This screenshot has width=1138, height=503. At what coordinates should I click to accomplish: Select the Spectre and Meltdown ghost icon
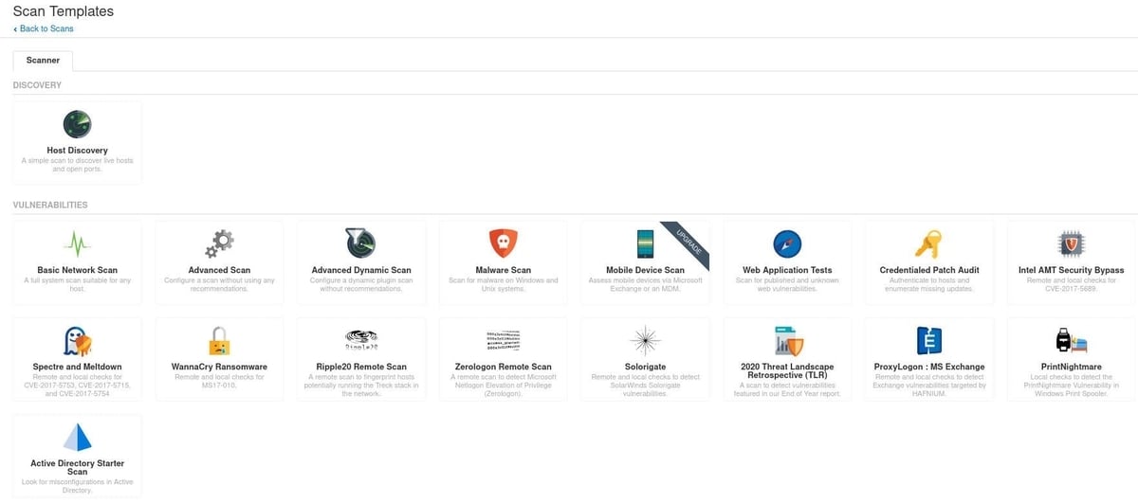[x=77, y=341]
